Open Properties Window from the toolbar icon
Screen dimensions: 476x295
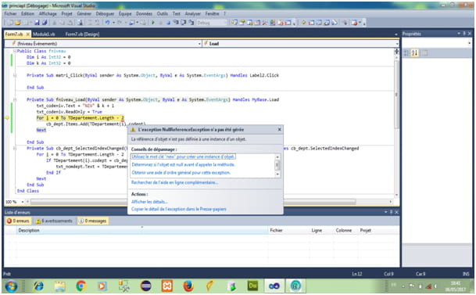tap(242, 23)
